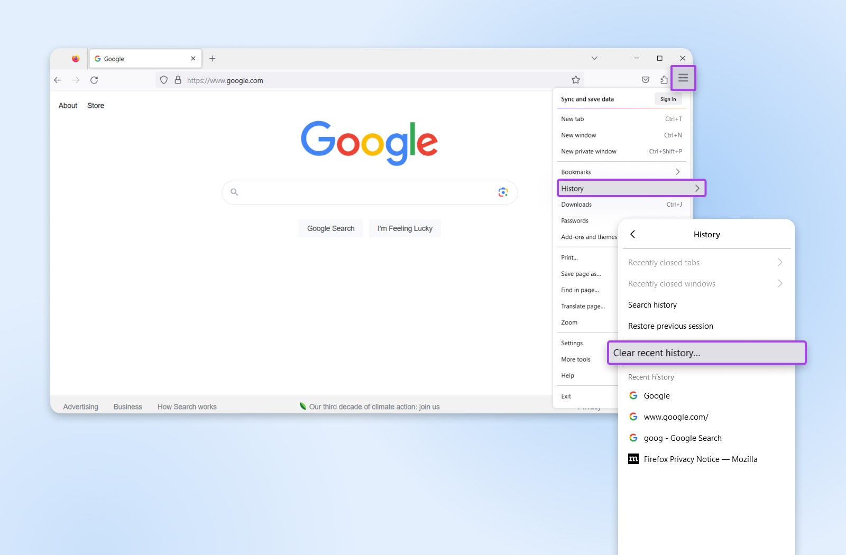The width and height of the screenshot is (846, 555).
Task: Open a new tab with the plus button
Action: pyautogui.click(x=212, y=59)
